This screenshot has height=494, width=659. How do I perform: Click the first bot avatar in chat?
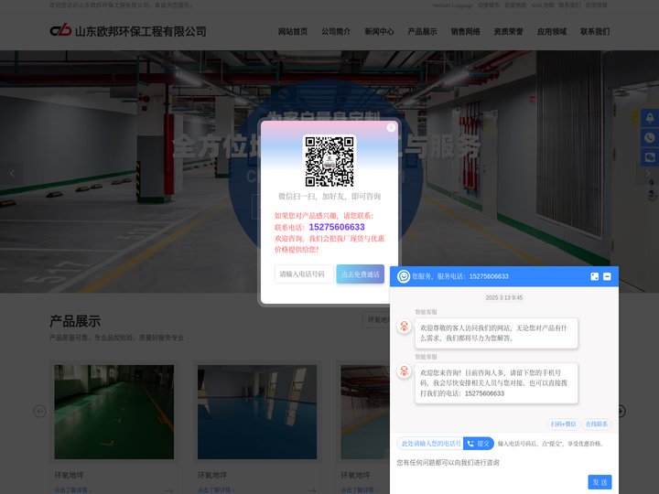[x=404, y=327]
